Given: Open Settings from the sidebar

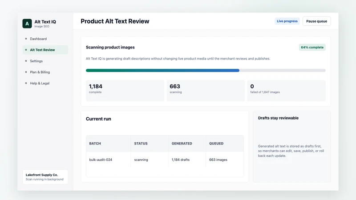Looking at the screenshot, I should [45, 61].
